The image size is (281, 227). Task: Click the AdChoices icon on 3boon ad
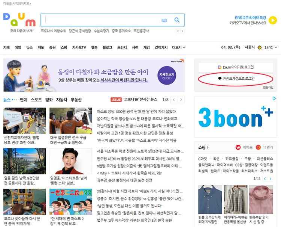(274, 98)
